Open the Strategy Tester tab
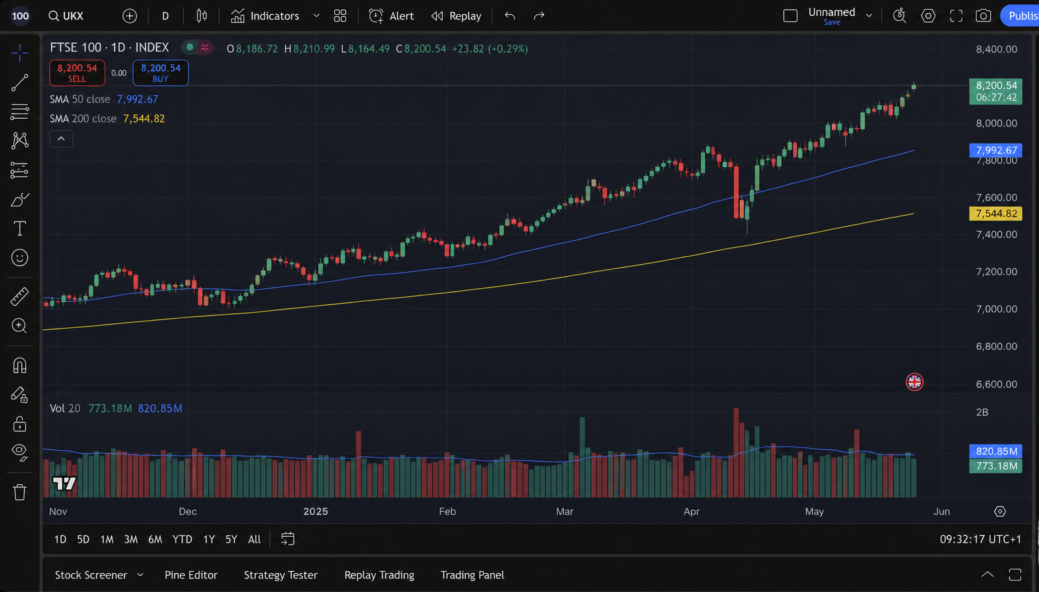The image size is (1039, 592). point(281,575)
